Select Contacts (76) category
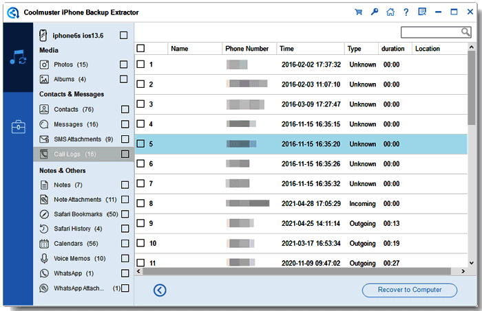 (74, 109)
